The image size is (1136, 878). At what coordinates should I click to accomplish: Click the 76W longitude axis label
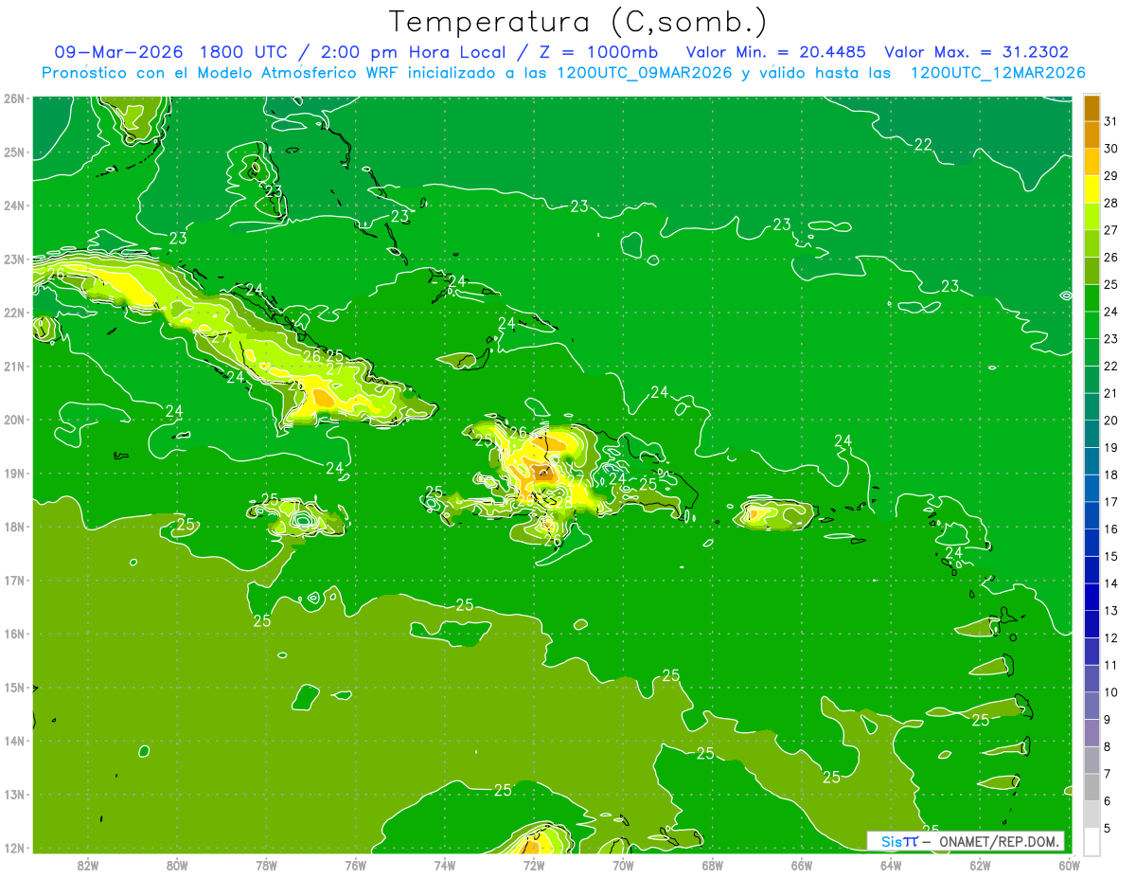coord(355,865)
